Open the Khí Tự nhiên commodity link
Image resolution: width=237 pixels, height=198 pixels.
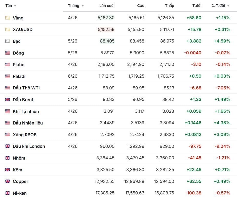pyautogui.click(x=26, y=111)
